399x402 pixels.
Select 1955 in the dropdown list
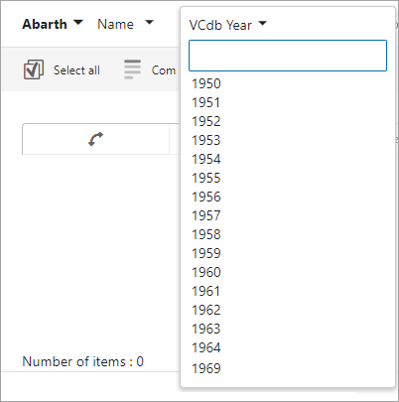tap(206, 178)
